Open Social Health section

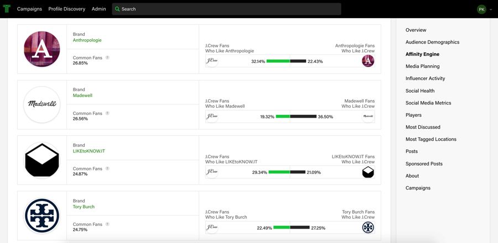coord(420,91)
